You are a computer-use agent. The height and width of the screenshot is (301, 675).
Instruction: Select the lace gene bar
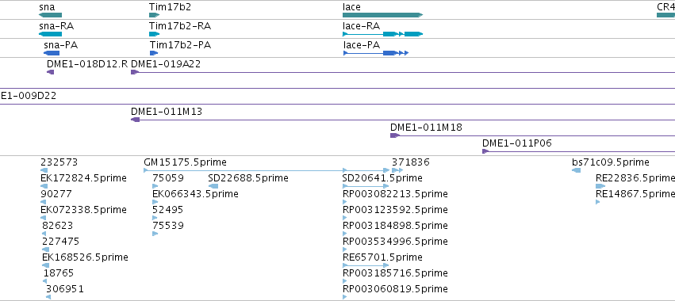[x=382, y=15]
